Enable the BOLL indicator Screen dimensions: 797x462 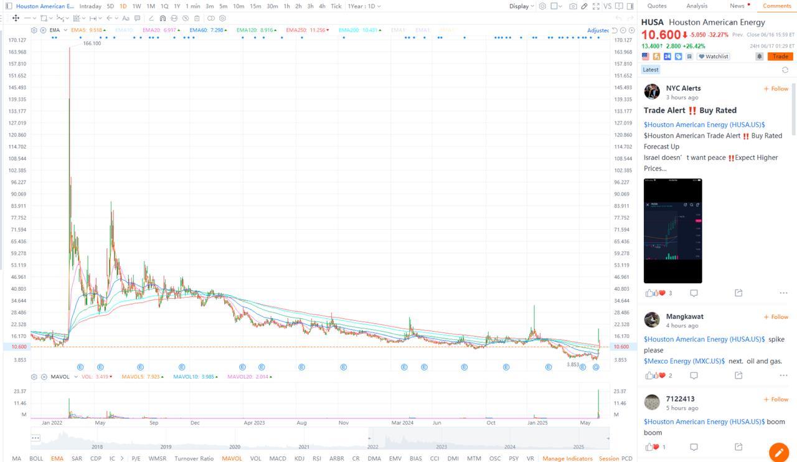(36, 458)
